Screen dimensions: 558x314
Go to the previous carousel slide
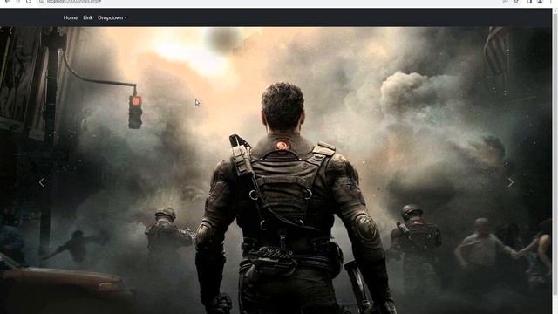pyautogui.click(x=42, y=182)
